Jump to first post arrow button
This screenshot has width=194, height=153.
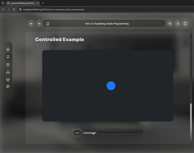[31, 24]
